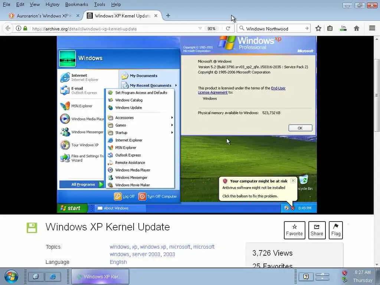Click the Log Off key icon in the picture
380x285 pixels.
click(x=118, y=196)
